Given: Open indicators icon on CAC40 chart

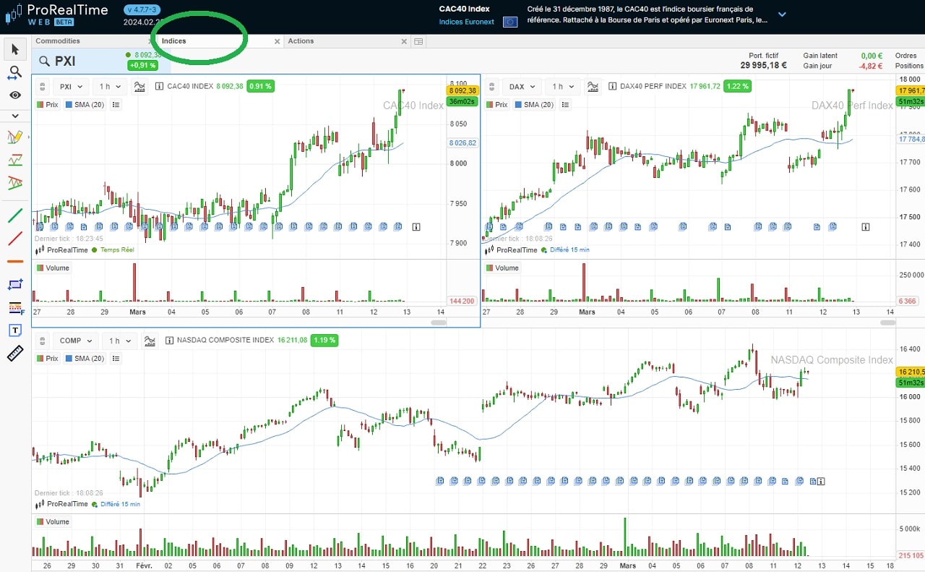Looking at the screenshot, I should [x=139, y=87].
